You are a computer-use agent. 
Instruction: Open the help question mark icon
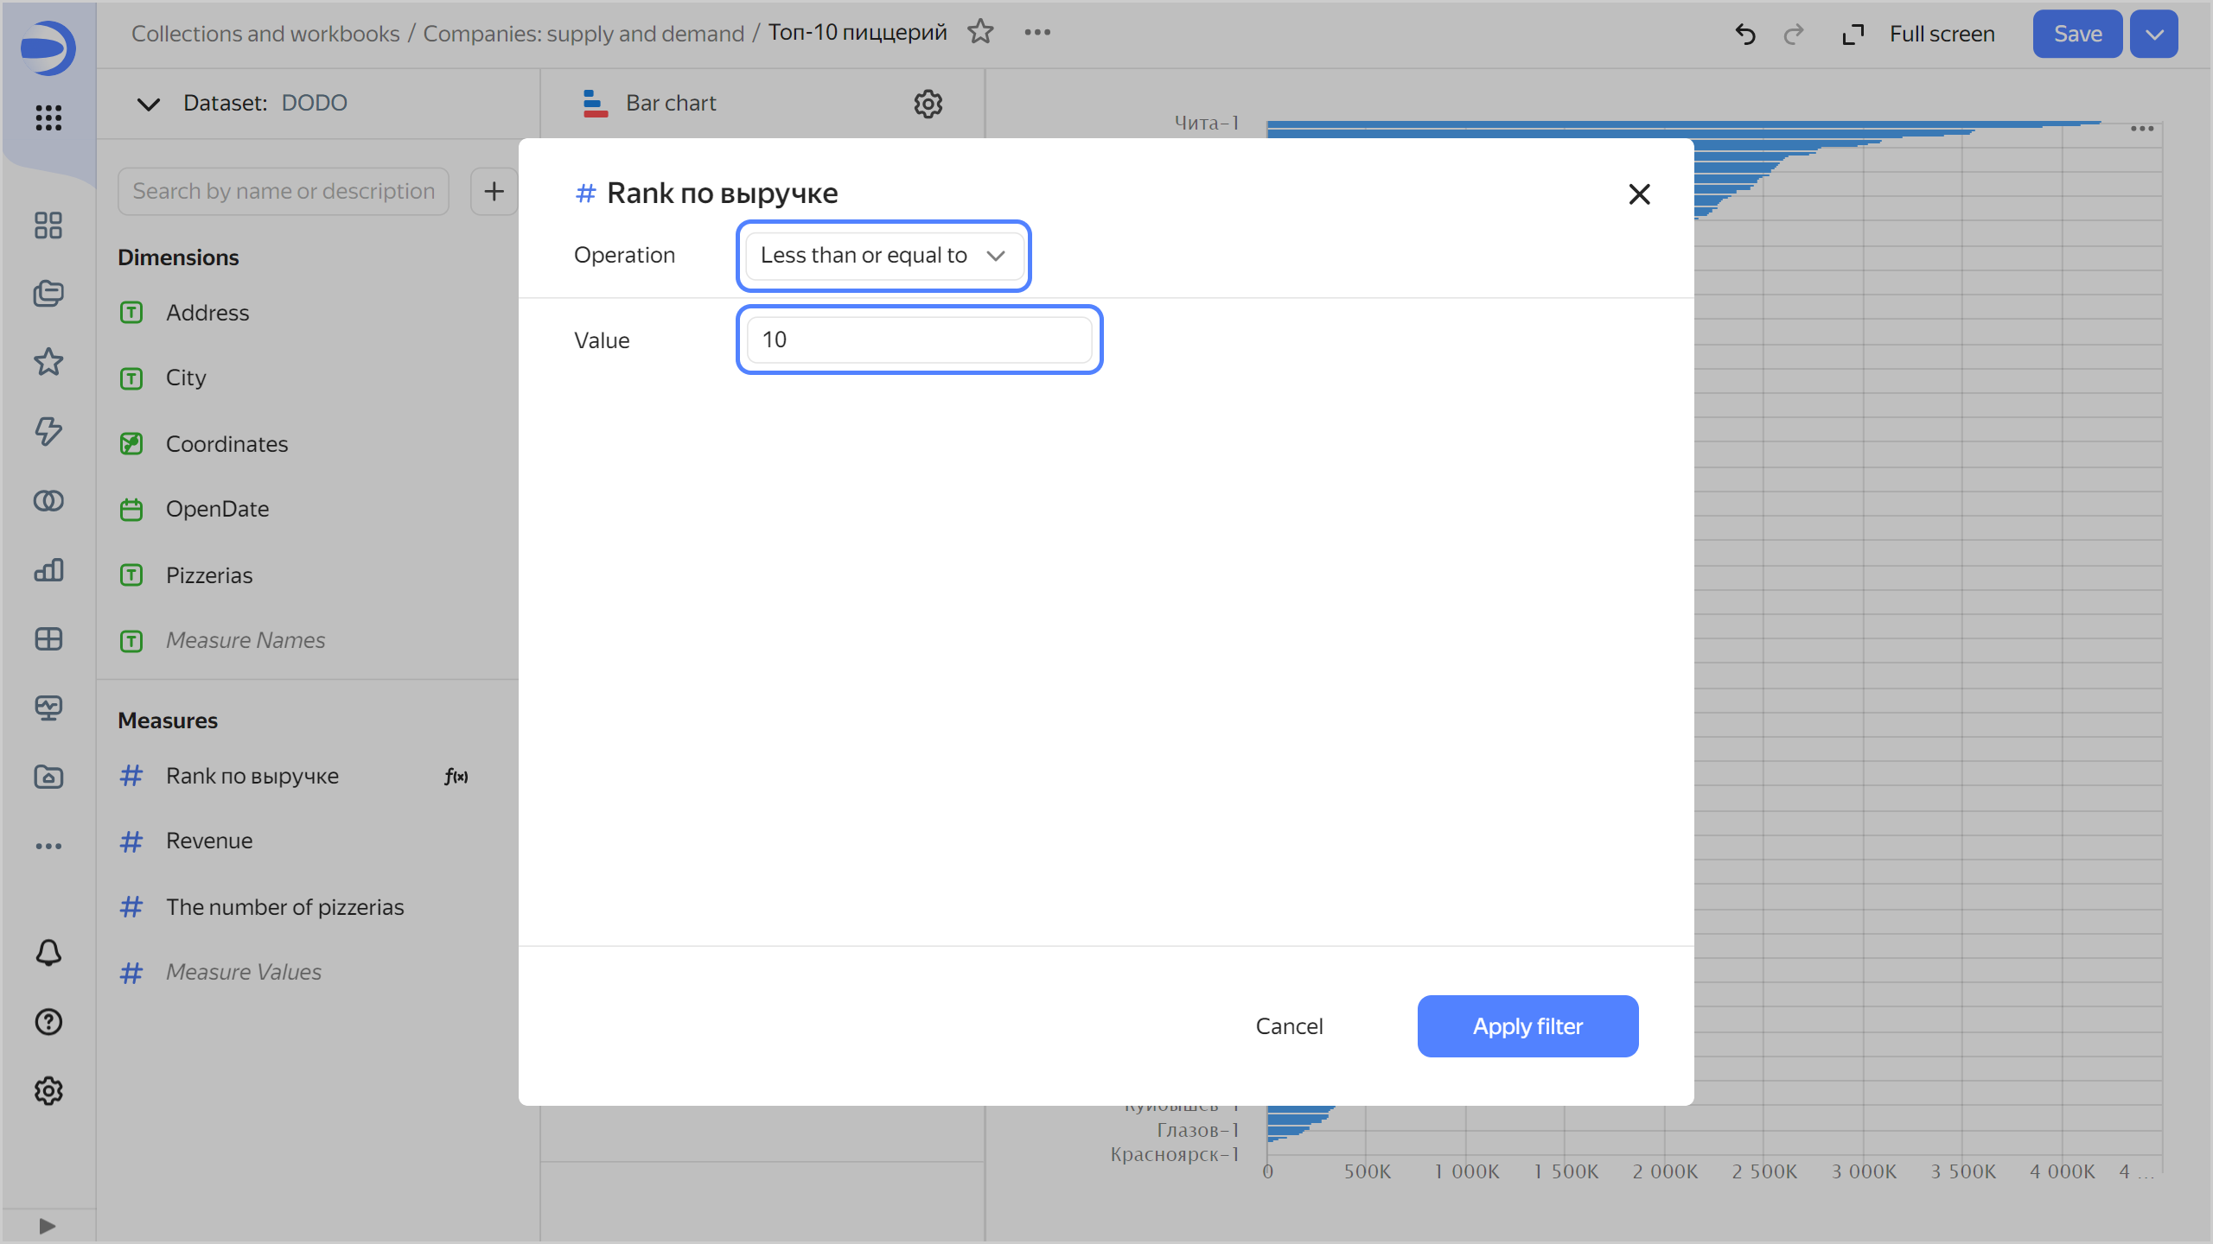coord(48,1022)
